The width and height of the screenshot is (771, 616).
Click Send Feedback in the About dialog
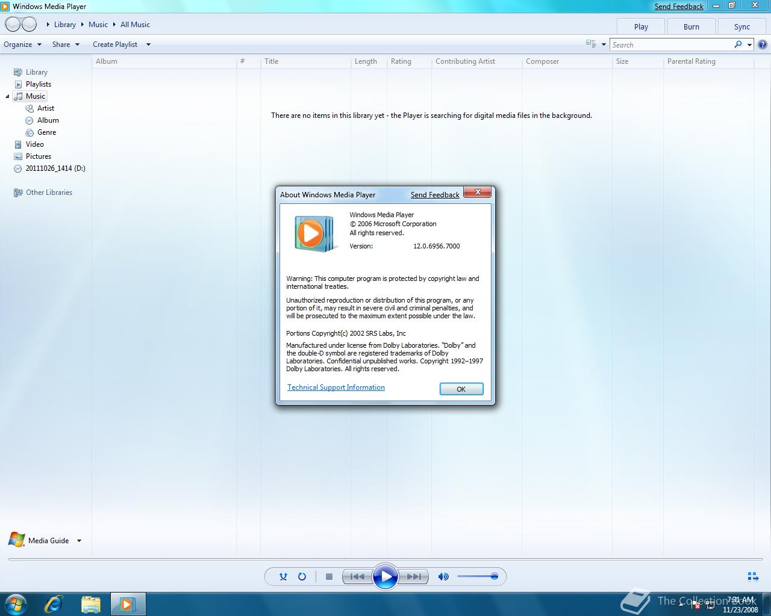(435, 195)
